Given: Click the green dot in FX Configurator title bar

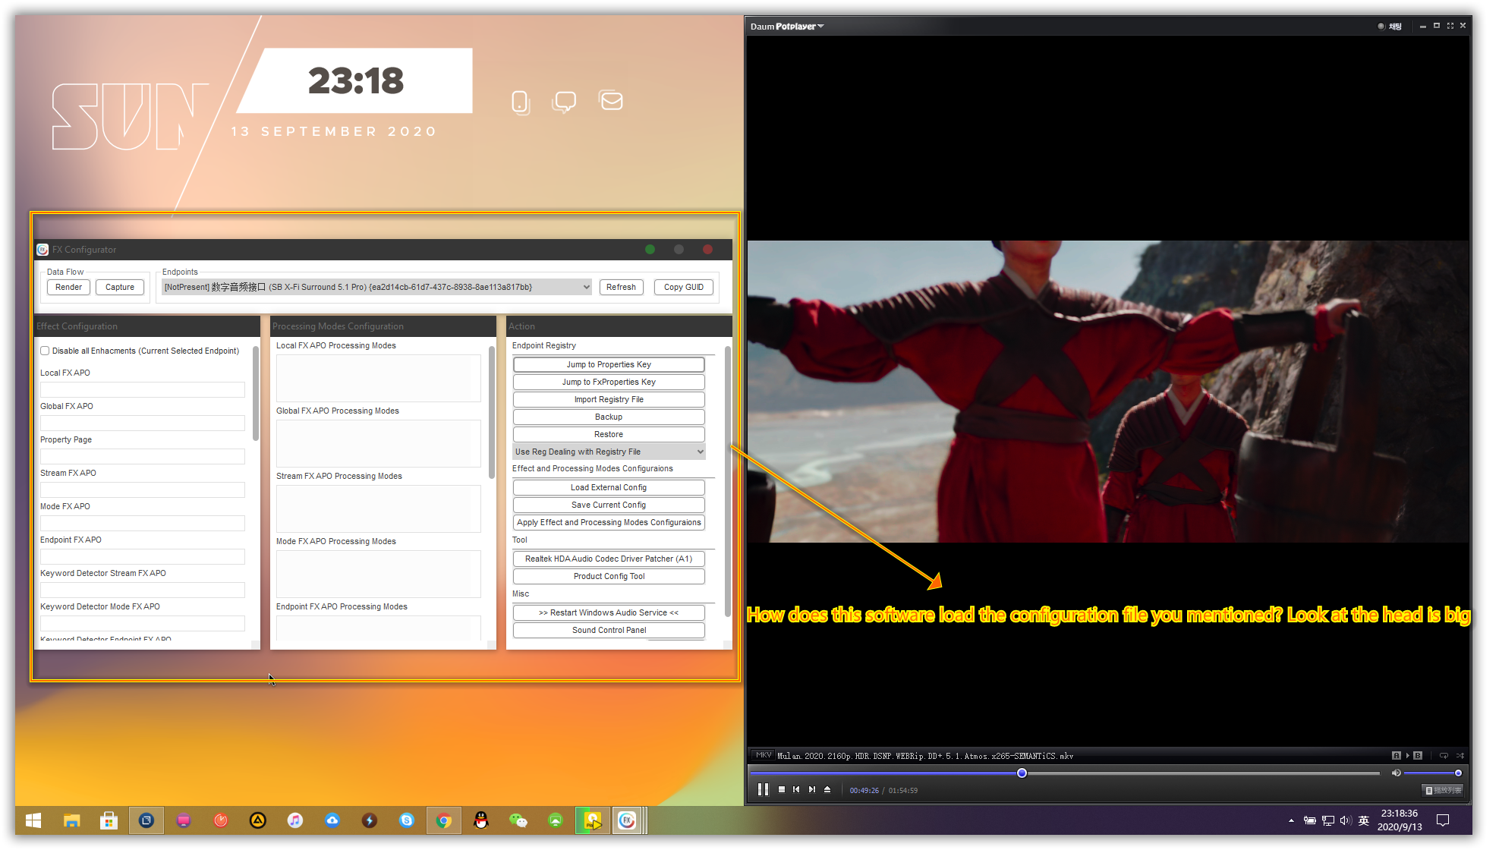Looking at the screenshot, I should point(650,249).
